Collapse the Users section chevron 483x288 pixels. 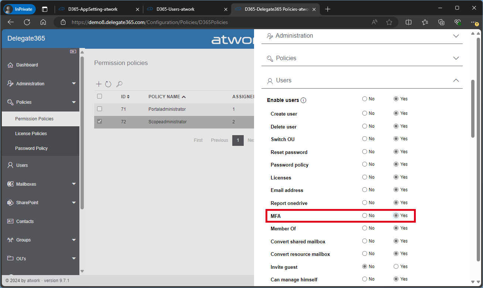[456, 80]
